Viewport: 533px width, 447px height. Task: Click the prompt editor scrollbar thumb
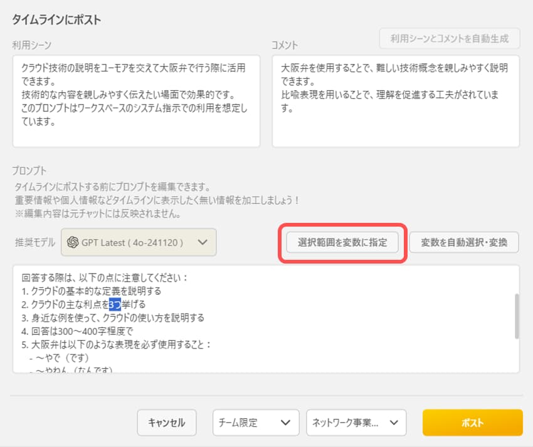pyautogui.click(x=516, y=316)
